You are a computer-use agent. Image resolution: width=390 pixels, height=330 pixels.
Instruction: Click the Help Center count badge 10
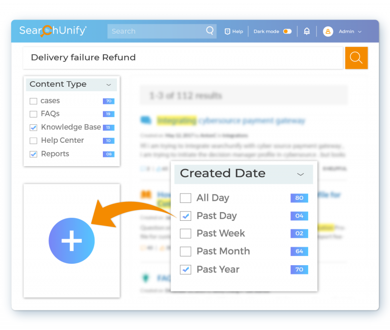click(109, 140)
